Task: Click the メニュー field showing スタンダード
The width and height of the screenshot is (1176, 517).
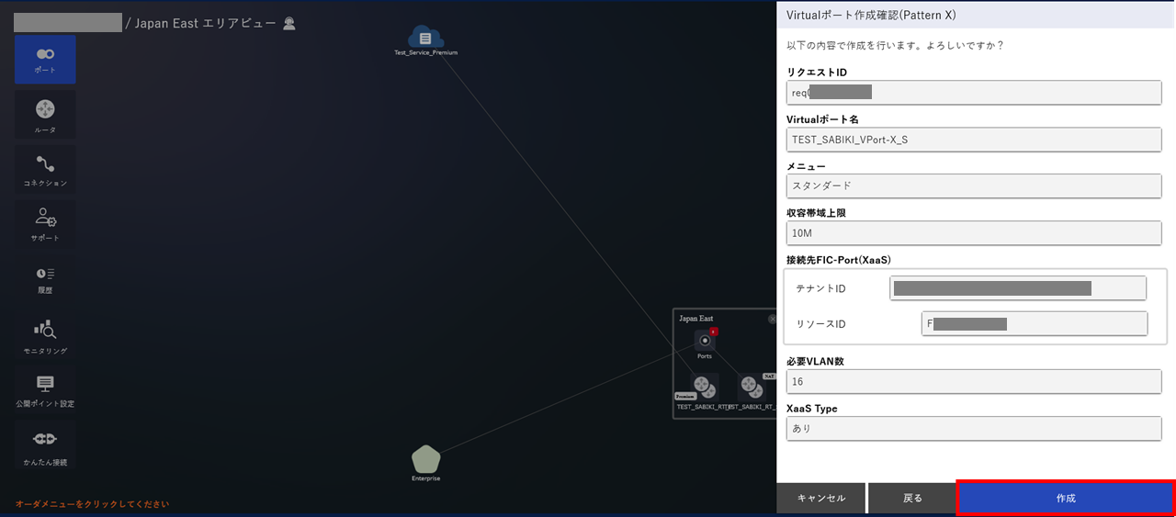Action: pos(974,185)
